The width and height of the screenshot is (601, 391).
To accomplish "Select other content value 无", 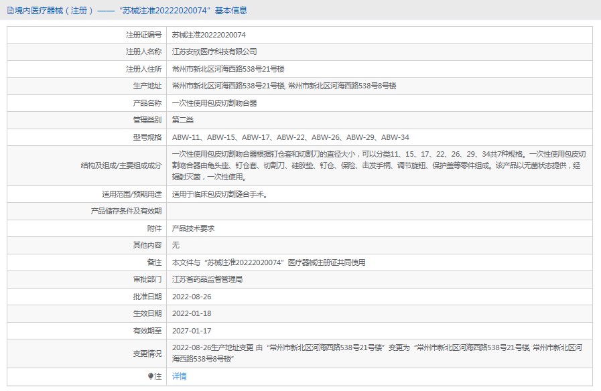I will pos(176,245).
